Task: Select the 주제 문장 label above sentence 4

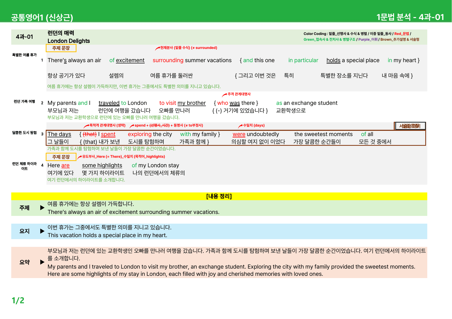Action: pos(61,157)
